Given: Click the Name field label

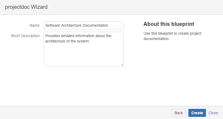Looking at the screenshot, I should (x=34, y=25).
